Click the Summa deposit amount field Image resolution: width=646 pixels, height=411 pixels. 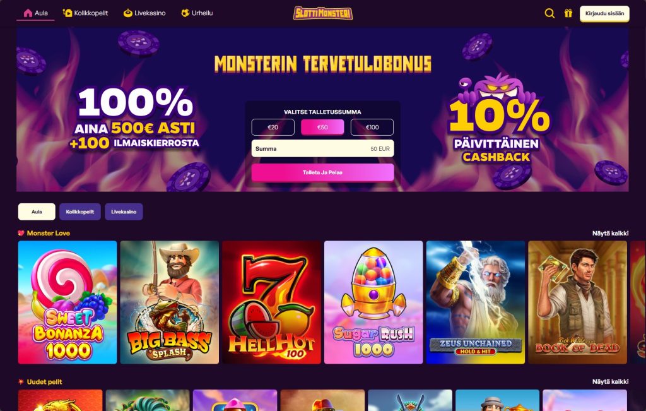(322, 148)
